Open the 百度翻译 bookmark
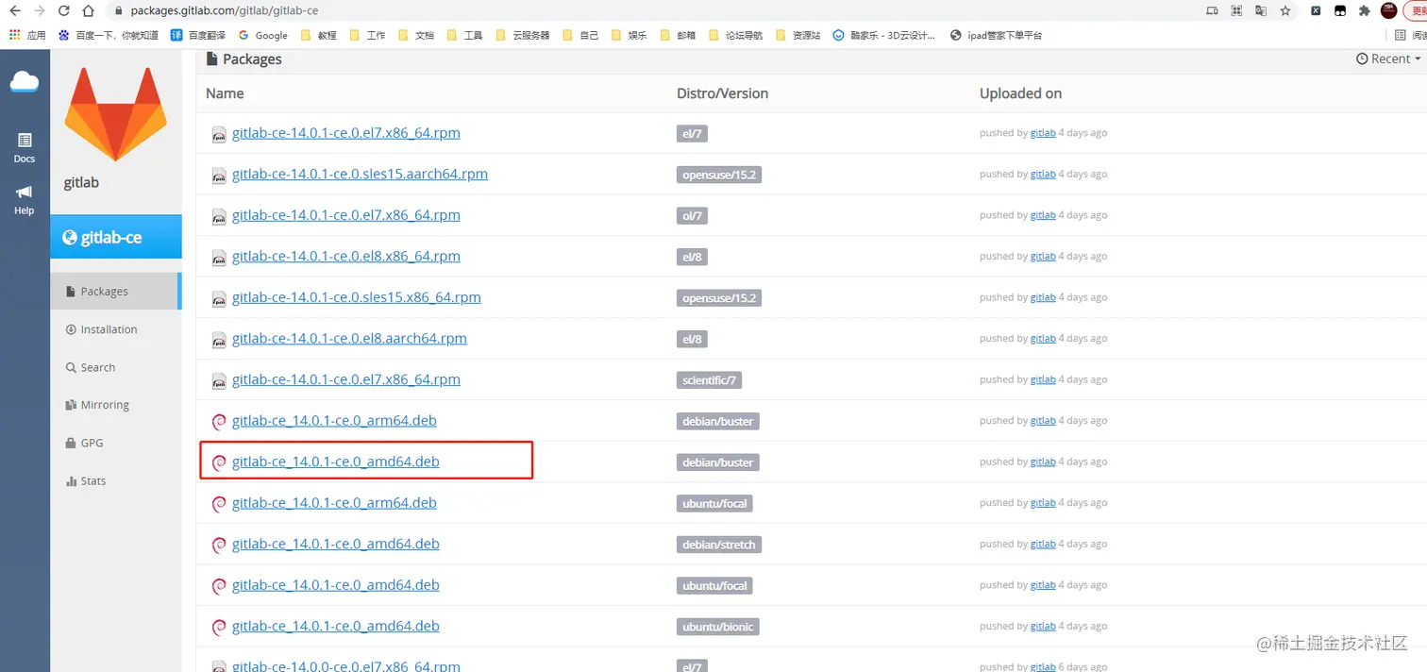Image resolution: width=1427 pixels, height=672 pixels. point(198,35)
